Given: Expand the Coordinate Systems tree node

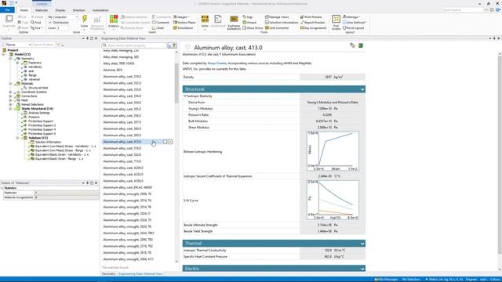Looking at the screenshot, I should 10,92.
